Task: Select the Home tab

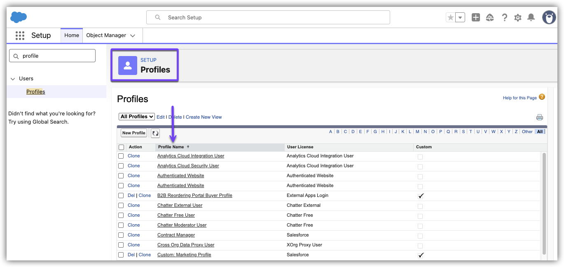Action: click(72, 35)
